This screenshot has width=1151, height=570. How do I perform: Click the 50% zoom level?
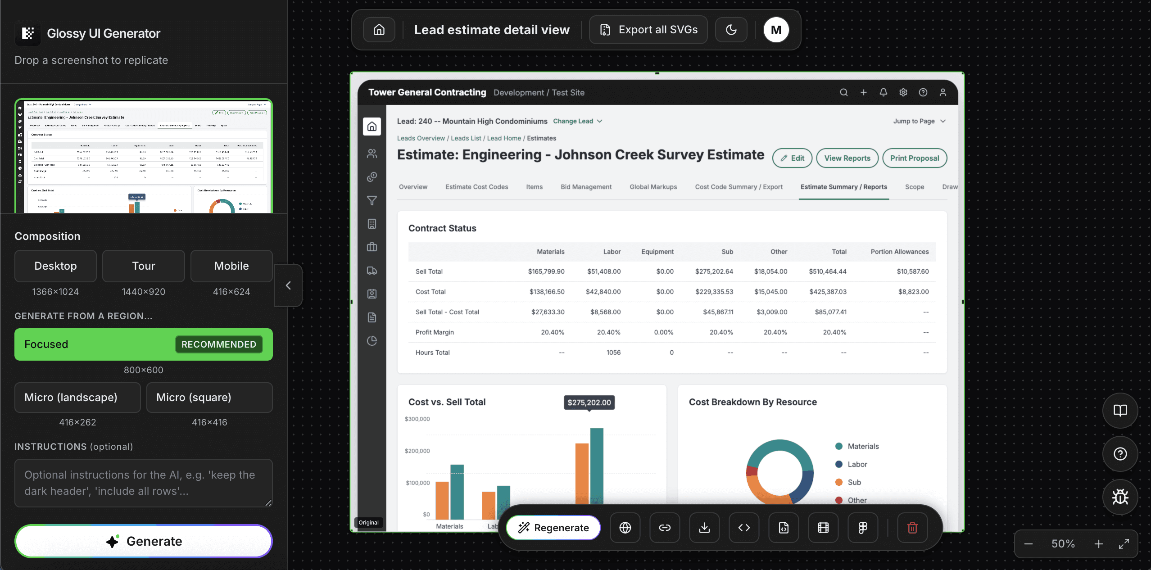pyautogui.click(x=1063, y=544)
